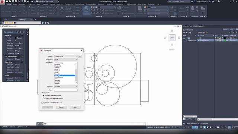Click the delete layer icon in Layer Properties Manager

(x=204, y=32)
